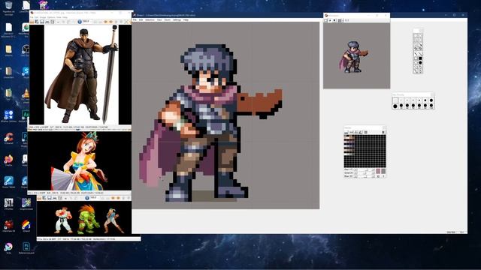
Task: Click the gray background color swatch
Action: pos(383,171)
